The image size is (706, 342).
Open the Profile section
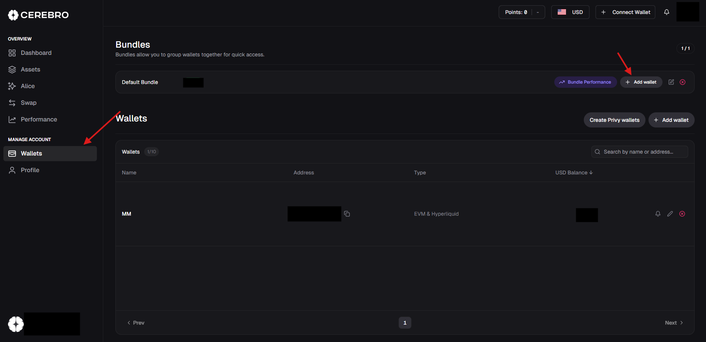tap(30, 170)
